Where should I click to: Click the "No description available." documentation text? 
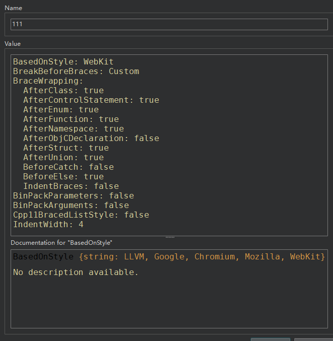tap(76, 272)
